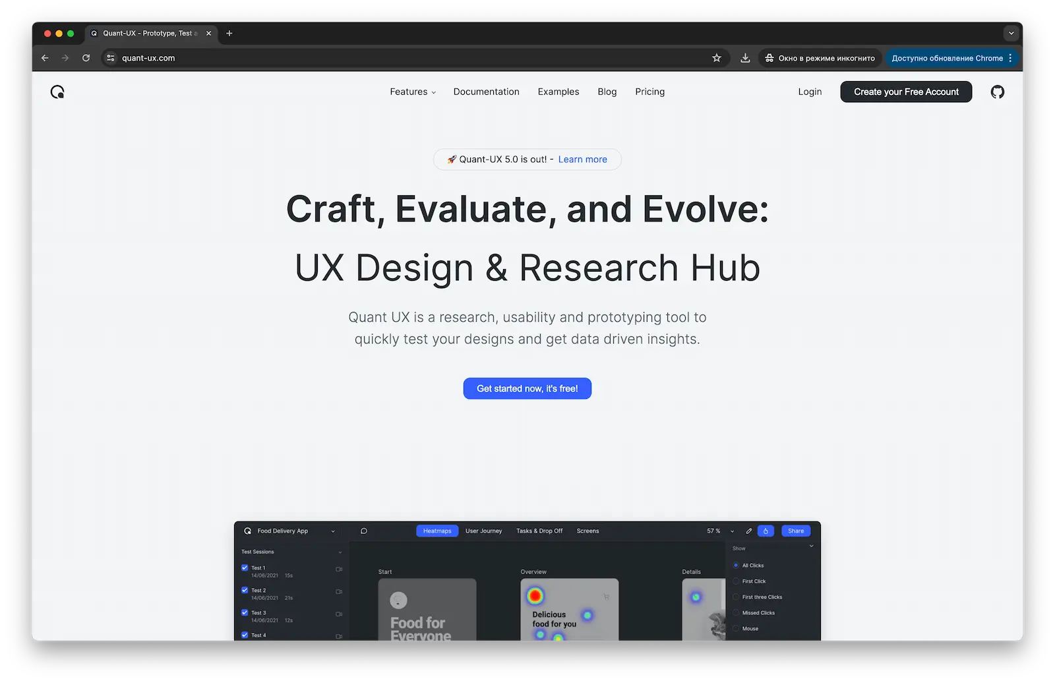Switch to the Tasks & Drop Off tab
The width and height of the screenshot is (1055, 683).
pyautogui.click(x=539, y=531)
